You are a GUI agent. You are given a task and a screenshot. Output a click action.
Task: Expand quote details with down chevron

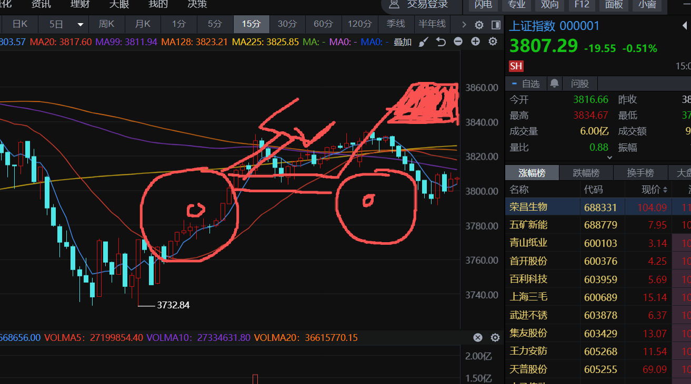[x=609, y=157]
